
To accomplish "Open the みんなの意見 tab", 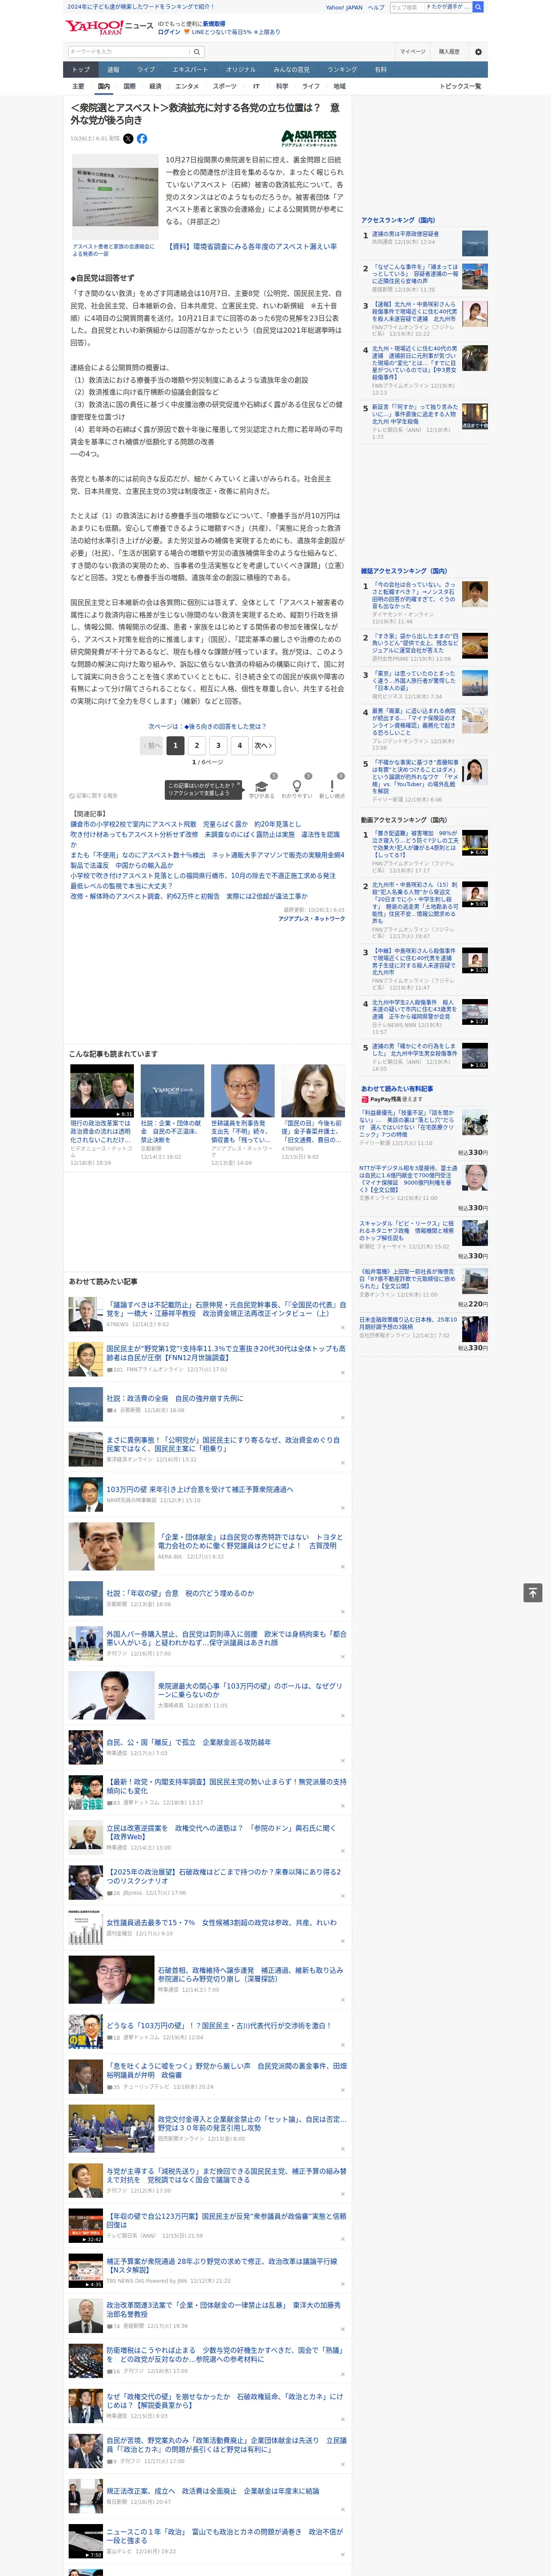I will coord(292,70).
